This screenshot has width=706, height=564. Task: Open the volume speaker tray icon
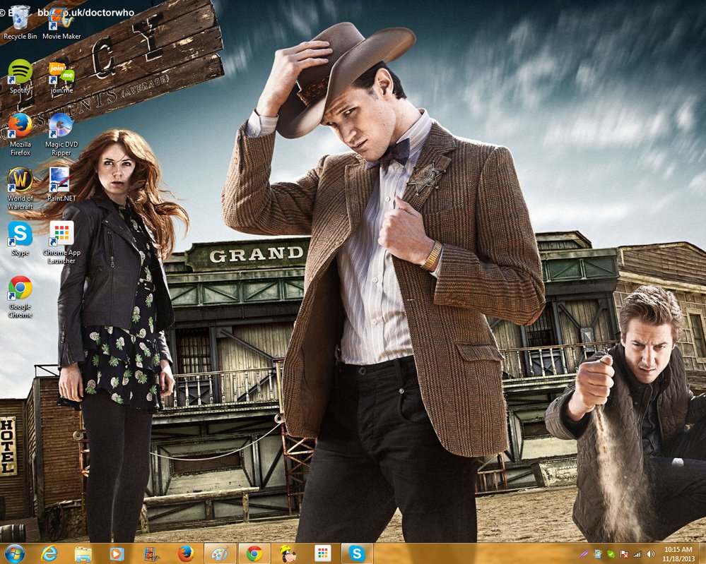[650, 554]
